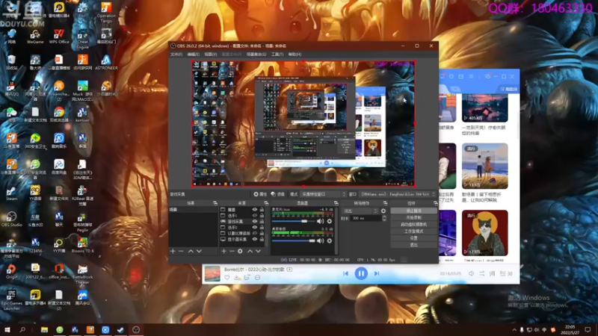Toggle visibility of fourth source row
The width and height of the screenshot is (598, 336).
point(255,228)
